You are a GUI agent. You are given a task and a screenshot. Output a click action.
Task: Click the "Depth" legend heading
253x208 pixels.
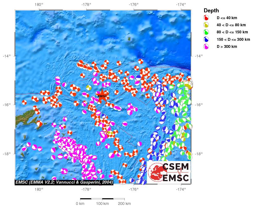tap(211, 10)
